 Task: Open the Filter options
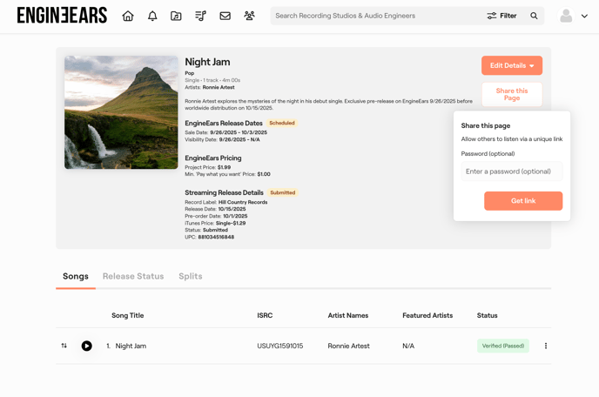[x=501, y=16]
